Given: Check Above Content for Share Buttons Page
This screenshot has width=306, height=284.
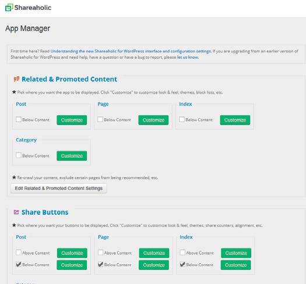Looking at the screenshot, I should click(x=100, y=253).
